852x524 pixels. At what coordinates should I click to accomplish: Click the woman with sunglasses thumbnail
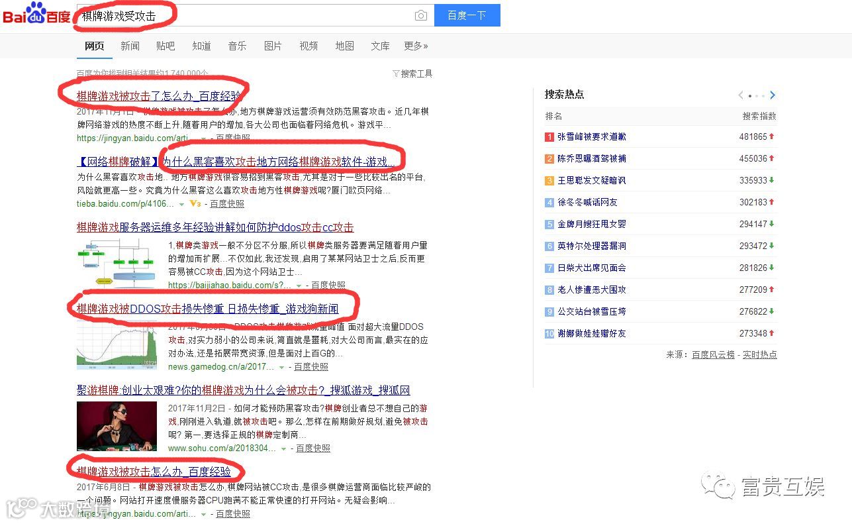pyautogui.click(x=117, y=427)
